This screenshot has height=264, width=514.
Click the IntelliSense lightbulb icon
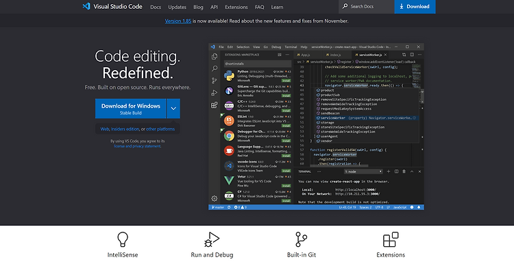point(123,239)
